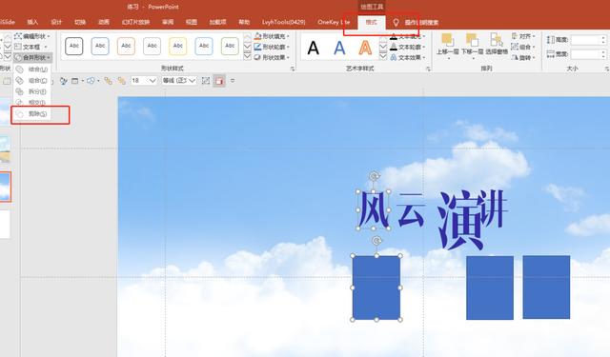
Task: Choose Subtract (剪除) from merge shapes menu
Action: (32, 114)
